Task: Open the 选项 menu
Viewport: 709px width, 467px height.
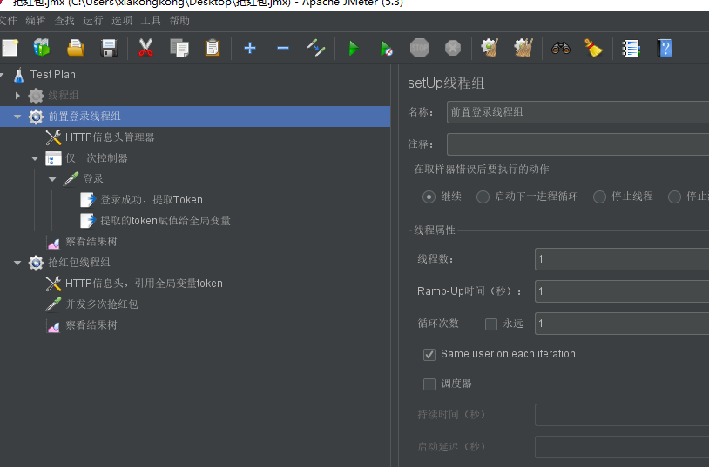Action: click(x=122, y=21)
